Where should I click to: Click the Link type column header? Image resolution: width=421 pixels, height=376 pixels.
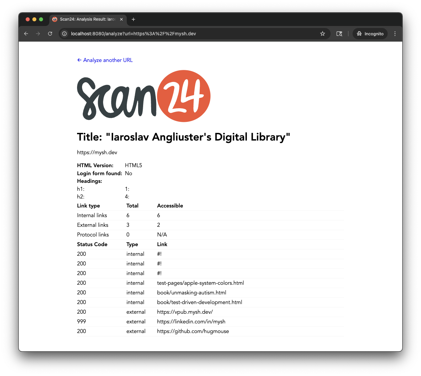coord(88,206)
